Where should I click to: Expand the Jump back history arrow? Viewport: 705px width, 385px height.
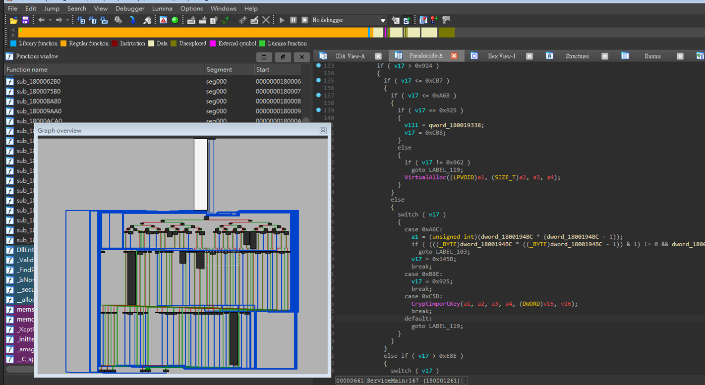click(x=50, y=20)
